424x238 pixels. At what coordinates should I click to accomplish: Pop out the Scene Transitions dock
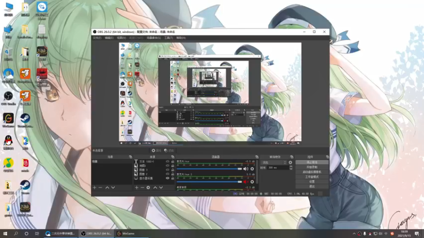(x=291, y=157)
